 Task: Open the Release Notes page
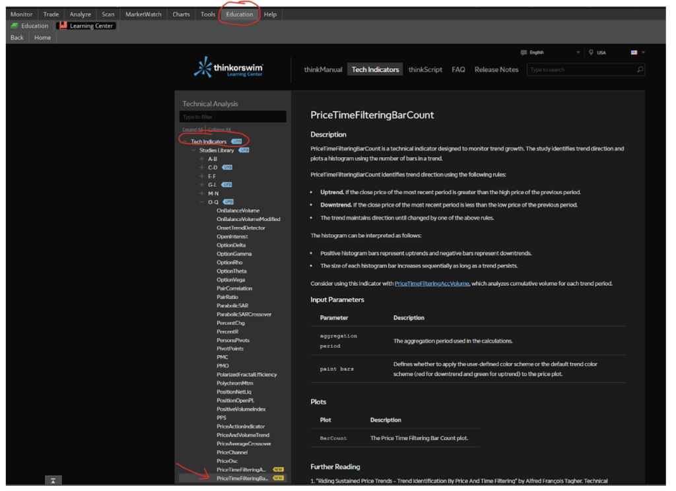(496, 69)
